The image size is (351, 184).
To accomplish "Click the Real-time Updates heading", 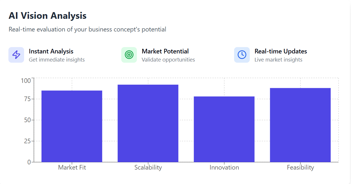I will (x=281, y=51).
